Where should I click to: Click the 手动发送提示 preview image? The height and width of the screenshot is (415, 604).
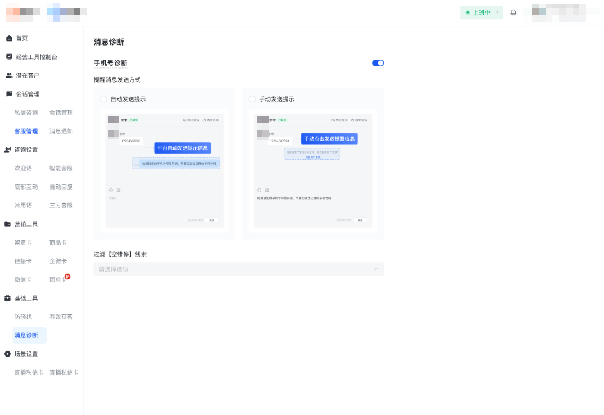pos(312,170)
